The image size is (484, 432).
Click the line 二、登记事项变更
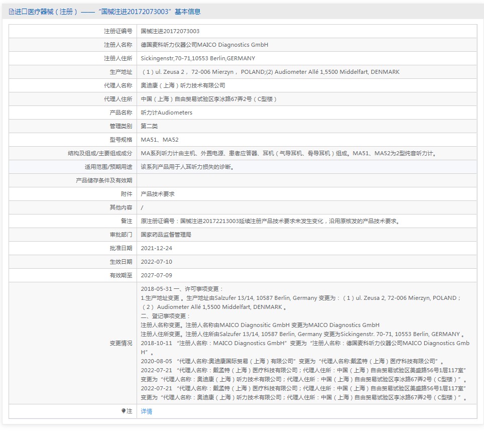[166, 316]
